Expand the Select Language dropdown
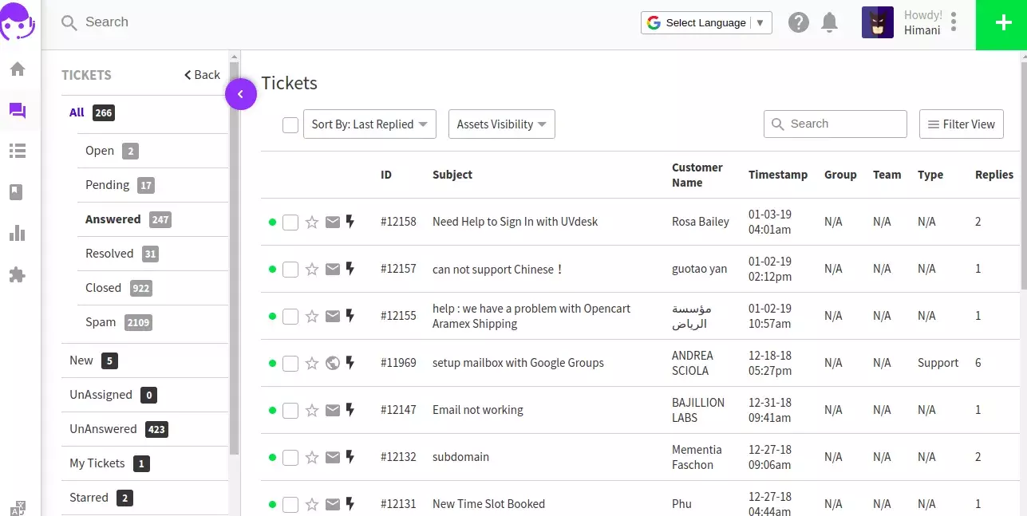The image size is (1027, 516). pyautogui.click(x=705, y=22)
